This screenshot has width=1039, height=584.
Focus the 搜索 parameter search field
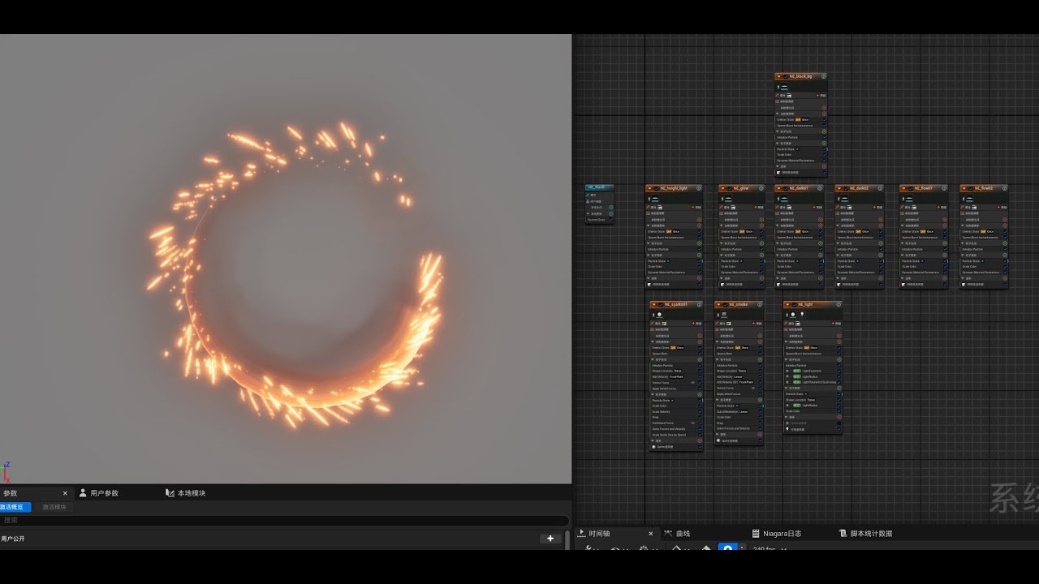click(284, 521)
